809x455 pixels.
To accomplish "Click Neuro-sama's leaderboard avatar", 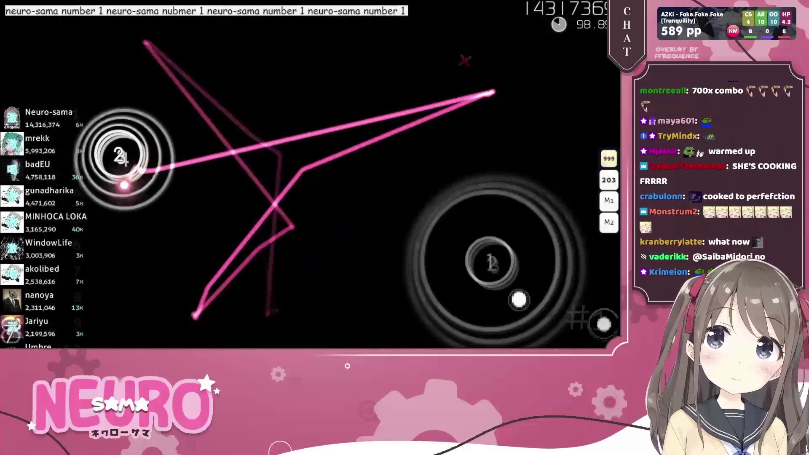I will (12, 118).
